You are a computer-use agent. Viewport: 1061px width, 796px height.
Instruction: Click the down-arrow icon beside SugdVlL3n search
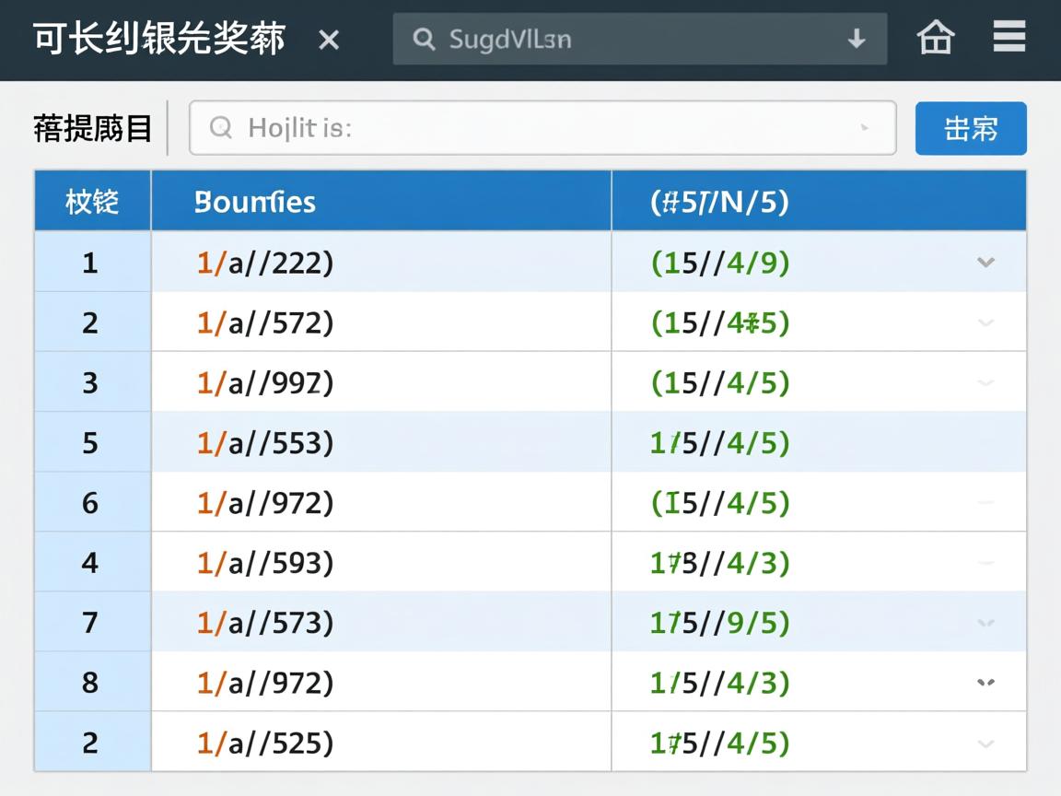click(x=857, y=40)
